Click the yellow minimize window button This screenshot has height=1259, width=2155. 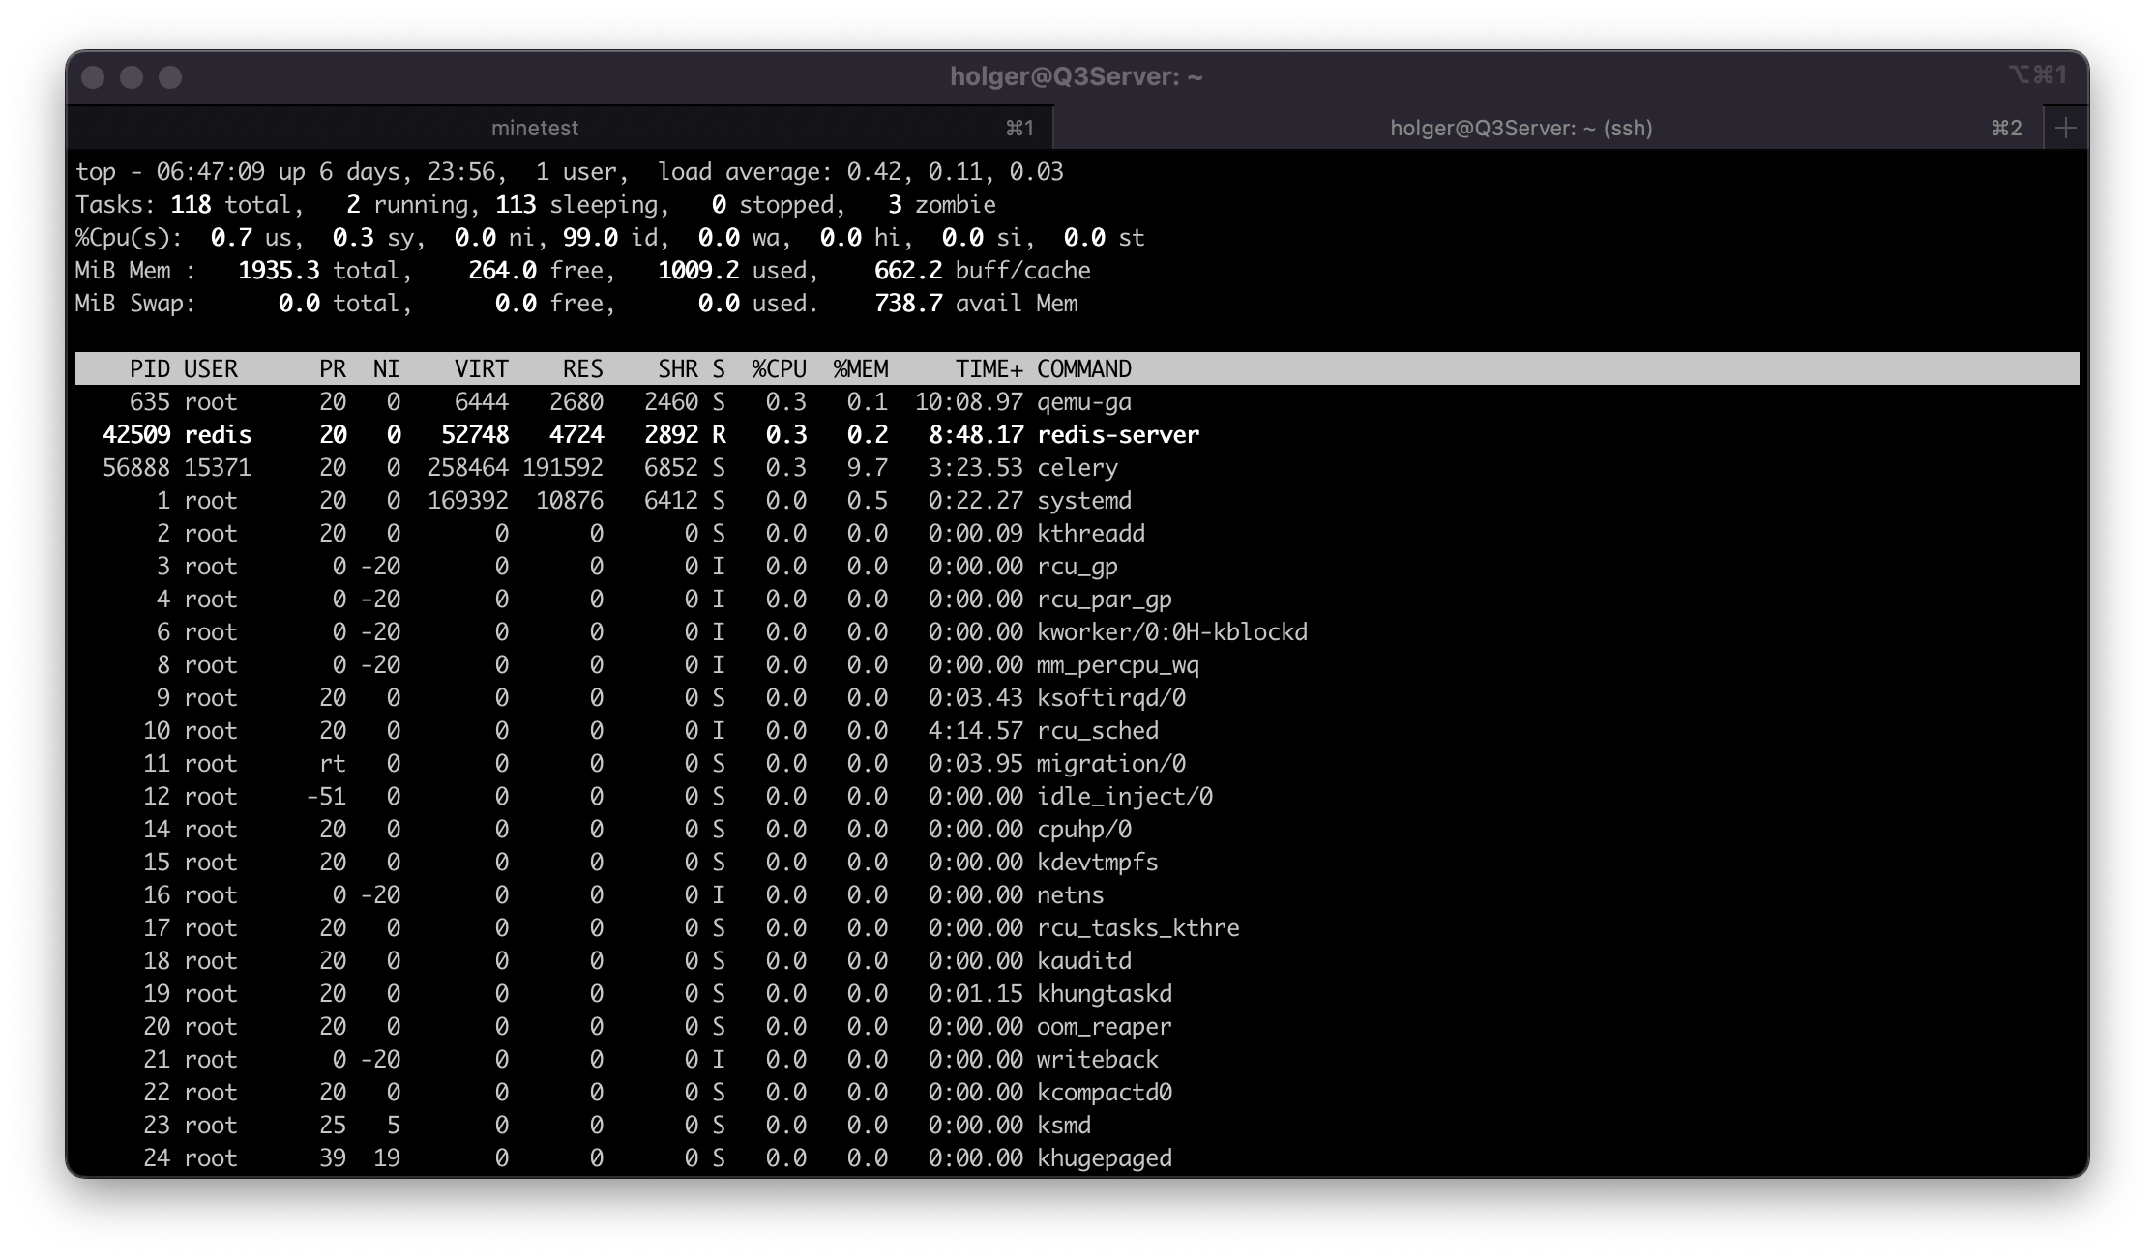[x=132, y=77]
